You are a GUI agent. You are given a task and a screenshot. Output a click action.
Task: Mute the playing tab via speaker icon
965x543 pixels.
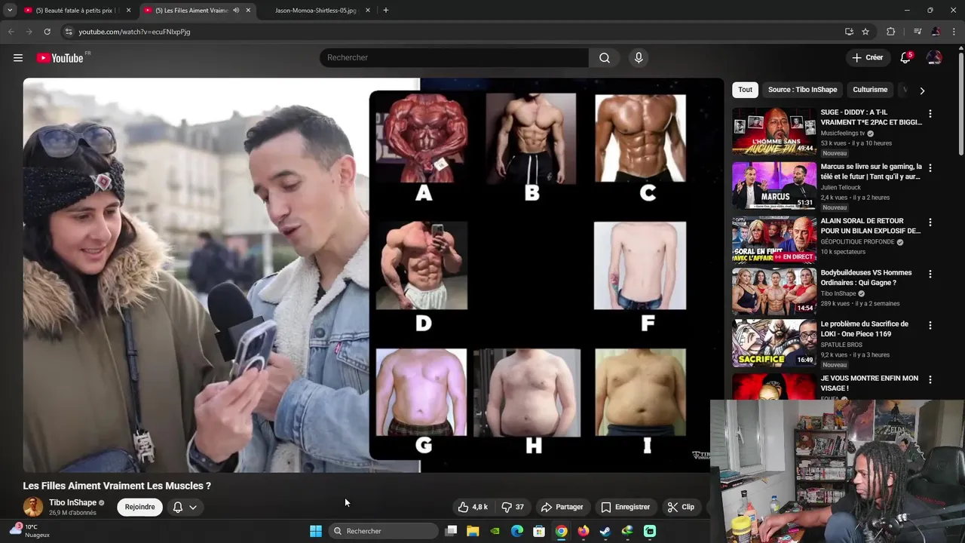236,11
